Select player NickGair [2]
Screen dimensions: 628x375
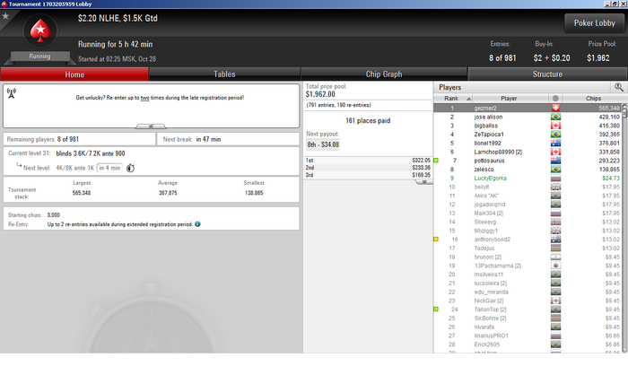(489, 301)
